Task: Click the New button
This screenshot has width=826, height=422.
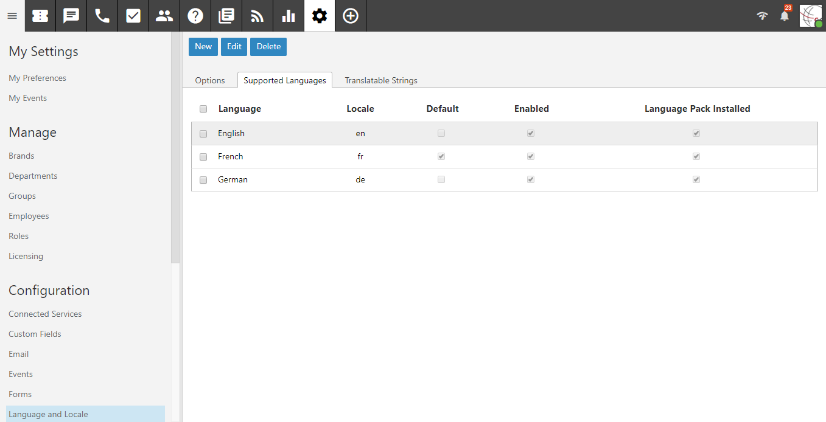Action: coord(203,47)
